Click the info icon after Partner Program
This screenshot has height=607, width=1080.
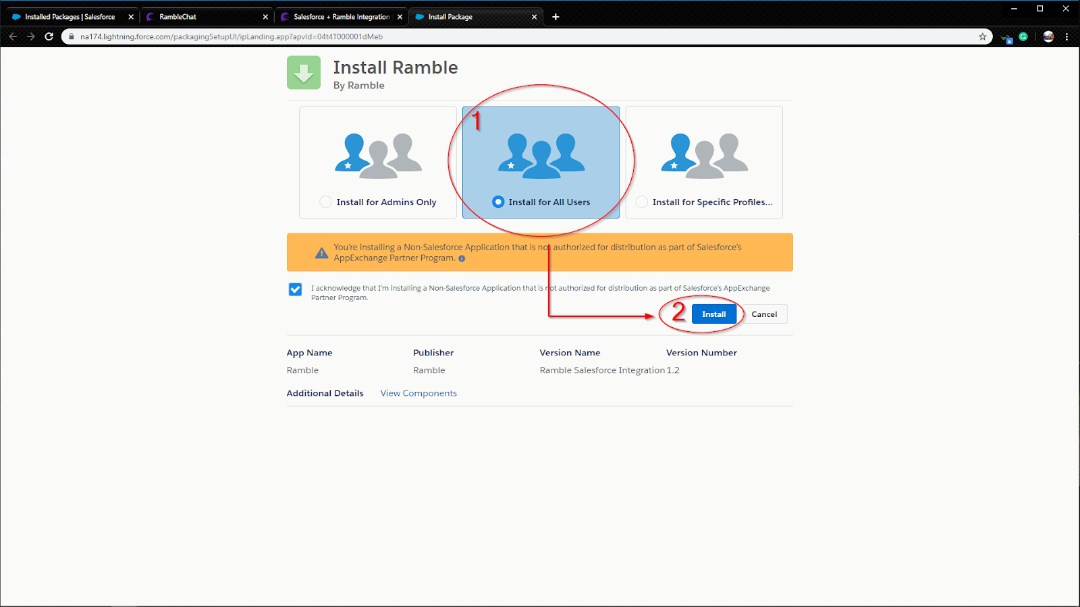[x=462, y=258]
